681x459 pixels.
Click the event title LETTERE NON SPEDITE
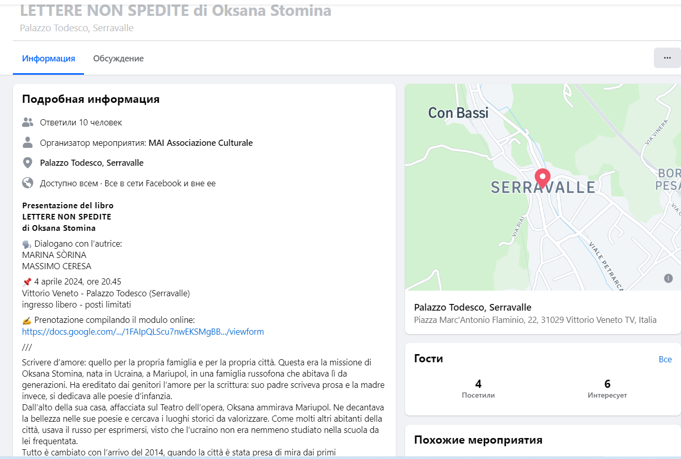(x=175, y=10)
